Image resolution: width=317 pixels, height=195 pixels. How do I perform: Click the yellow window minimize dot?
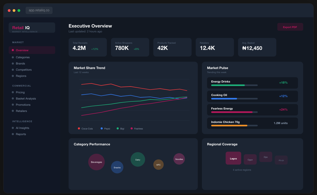point(14,11)
